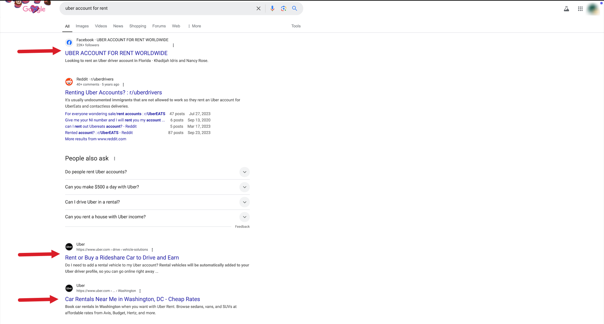Open options menu for Facebook result

[173, 45]
